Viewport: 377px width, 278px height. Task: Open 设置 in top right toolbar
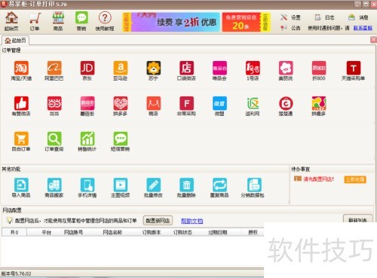(x=290, y=17)
